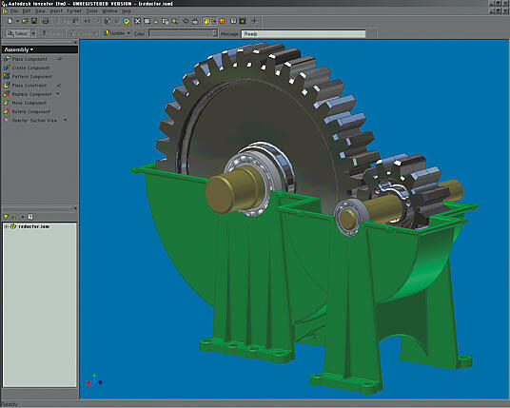The image size is (510, 408).
Task: Click the Message field showing Ready
Action: (304, 34)
